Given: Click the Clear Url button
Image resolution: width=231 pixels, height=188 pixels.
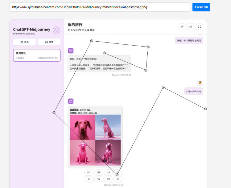Looking at the screenshot, I should [x=201, y=7].
